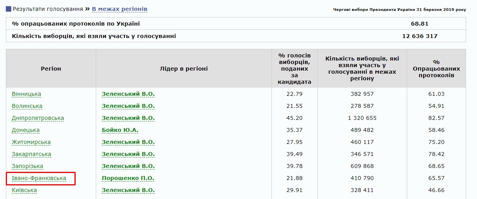Click the % Опрацьованих протоколів column header
This screenshot has width=477, height=199.
click(436, 69)
